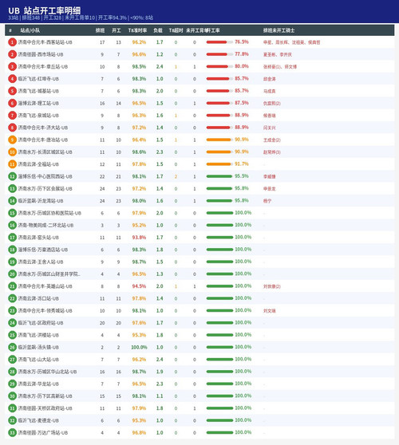Click the red 94.5% on-time value

(139, 286)
